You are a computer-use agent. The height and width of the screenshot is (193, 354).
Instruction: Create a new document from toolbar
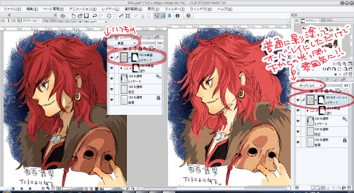tap(73, 16)
